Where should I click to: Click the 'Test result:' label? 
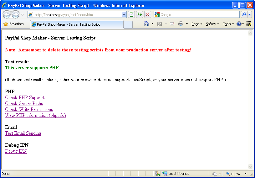(17, 62)
